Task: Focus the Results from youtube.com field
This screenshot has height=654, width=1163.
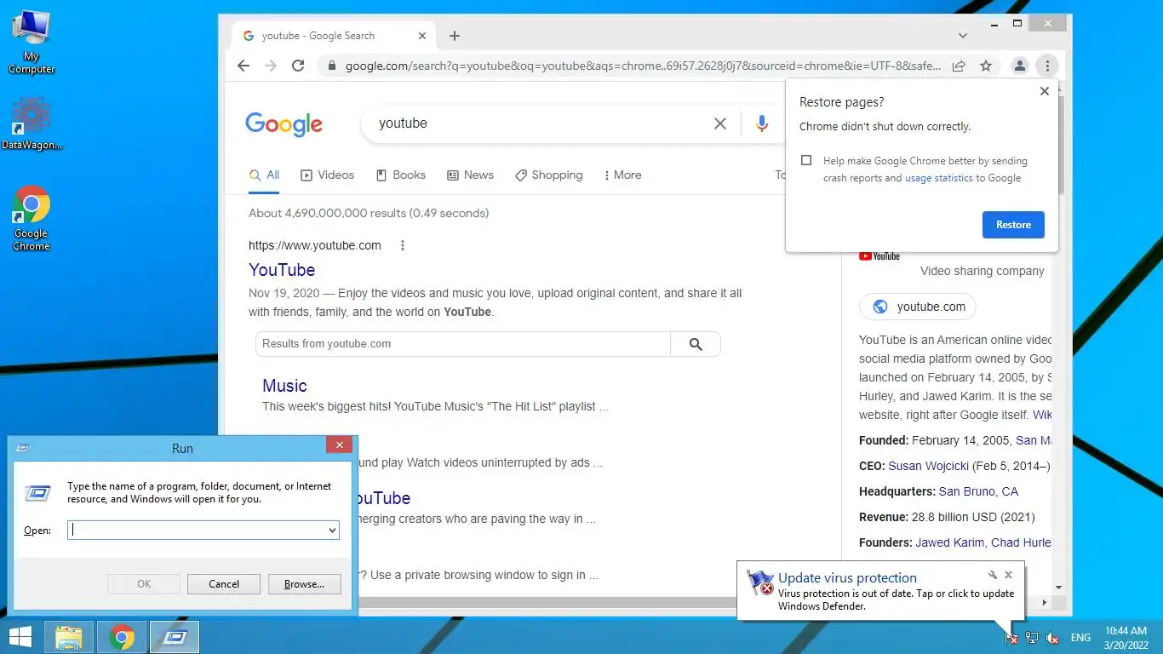Action: [463, 344]
